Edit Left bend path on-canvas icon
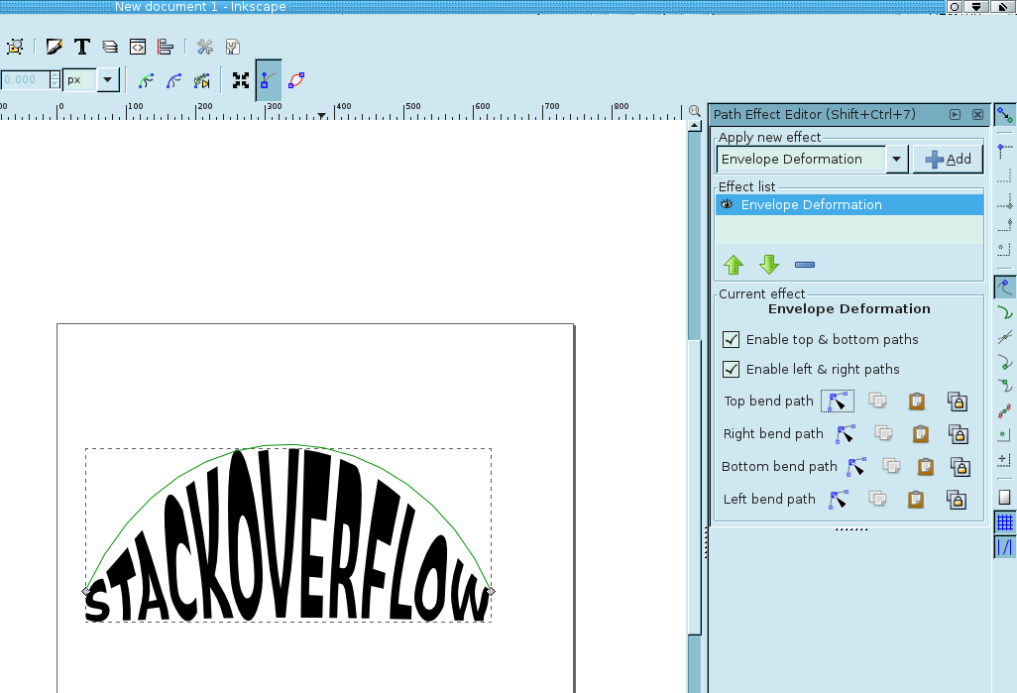1017x693 pixels. 838,499
